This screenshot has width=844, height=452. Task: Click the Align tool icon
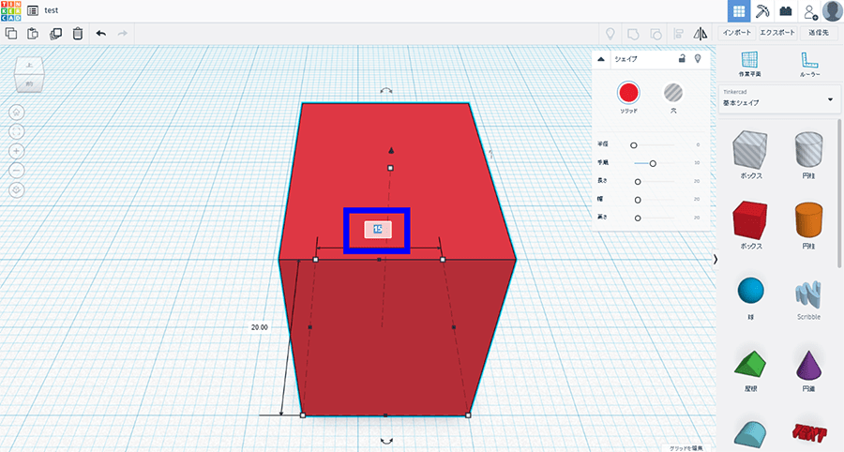point(678,34)
